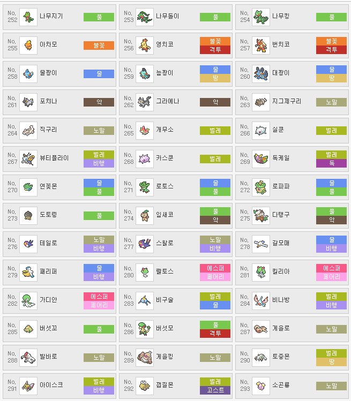
Task: Open the 버섯모 sprite icon
Action: point(145,329)
